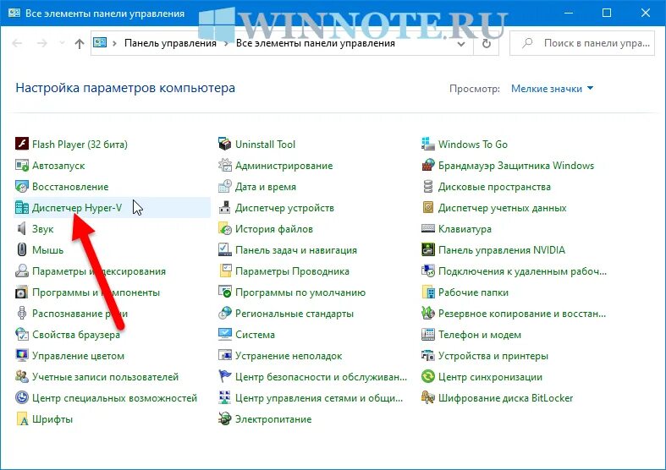666x470 pixels.
Task: Click the Параметры индексирования icon
Action: [22, 271]
